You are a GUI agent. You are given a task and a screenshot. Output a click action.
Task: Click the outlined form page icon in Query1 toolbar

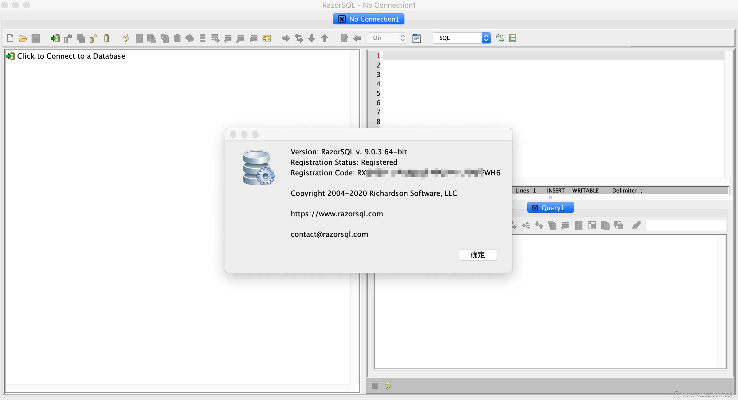(x=592, y=226)
